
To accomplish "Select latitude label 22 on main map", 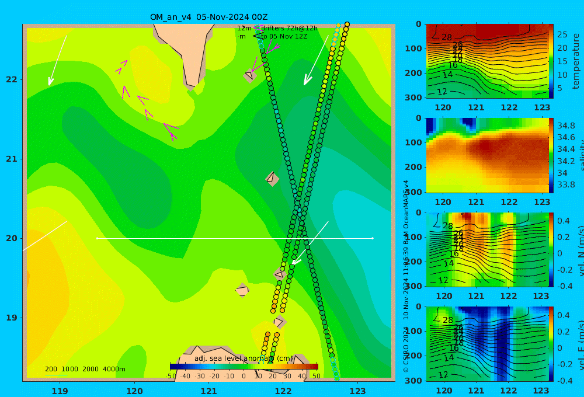I will 12,80.
